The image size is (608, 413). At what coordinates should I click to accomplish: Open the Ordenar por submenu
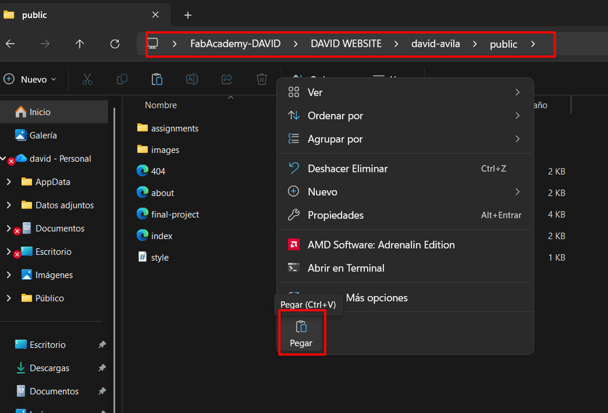tap(405, 116)
